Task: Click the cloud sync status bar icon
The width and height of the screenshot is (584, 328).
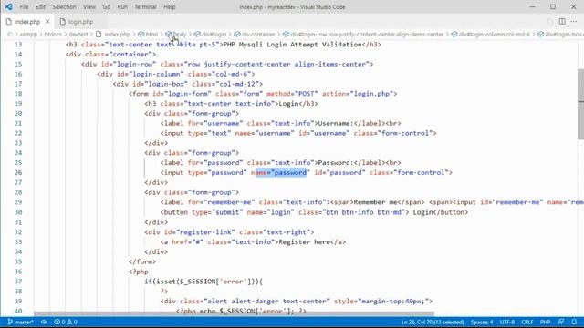Action: pos(44,322)
